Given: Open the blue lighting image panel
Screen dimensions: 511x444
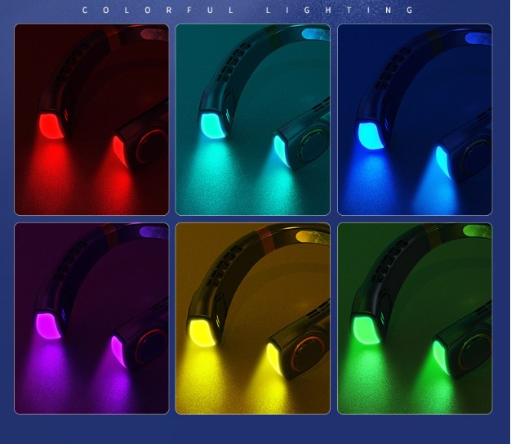Looking at the screenshot, I should pyautogui.click(x=415, y=119).
